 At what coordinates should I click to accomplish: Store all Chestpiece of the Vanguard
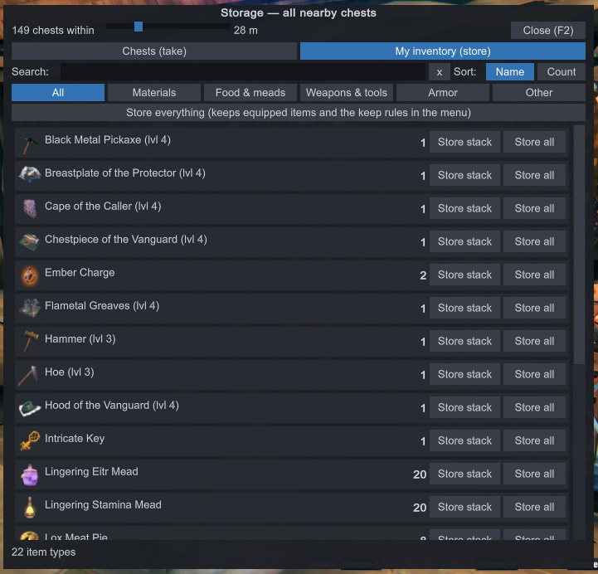[534, 242]
